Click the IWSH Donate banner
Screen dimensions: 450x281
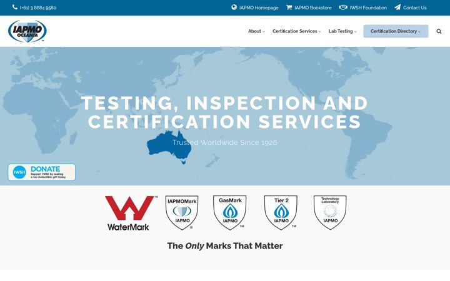click(x=42, y=172)
